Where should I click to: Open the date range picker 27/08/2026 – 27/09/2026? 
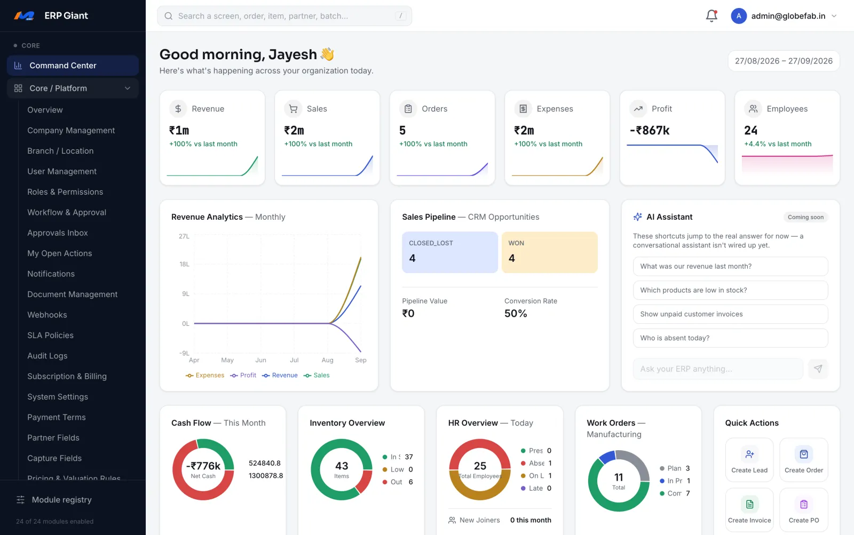pyautogui.click(x=784, y=61)
